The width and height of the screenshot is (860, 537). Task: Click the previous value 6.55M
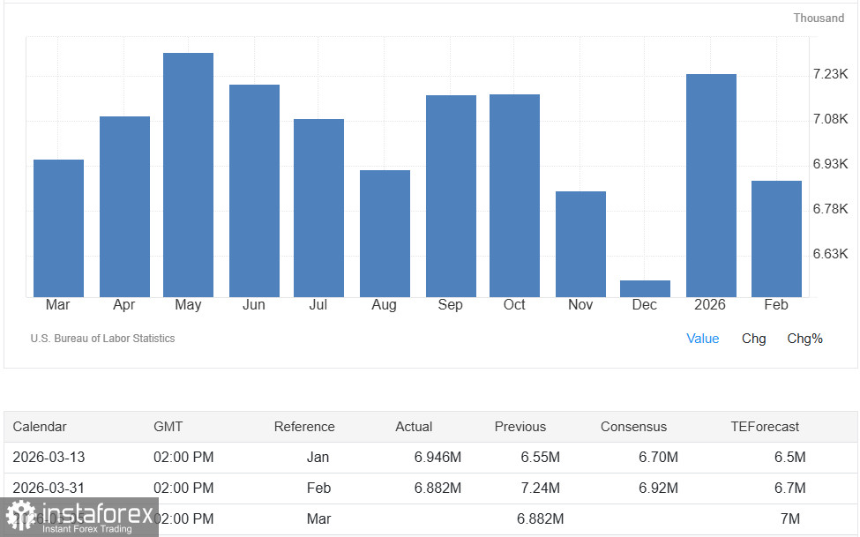(x=540, y=457)
